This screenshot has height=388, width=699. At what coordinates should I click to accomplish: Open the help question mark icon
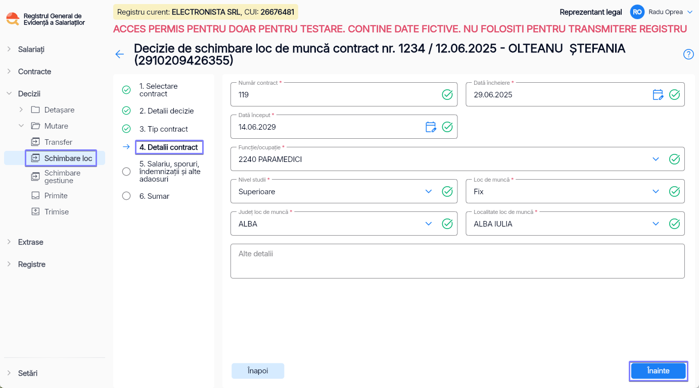pyautogui.click(x=688, y=54)
